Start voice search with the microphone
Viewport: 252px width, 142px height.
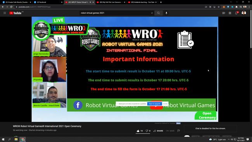coord(166,13)
